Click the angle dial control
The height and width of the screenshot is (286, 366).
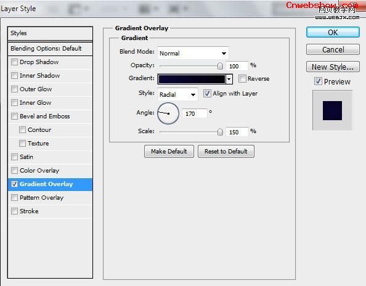168,113
